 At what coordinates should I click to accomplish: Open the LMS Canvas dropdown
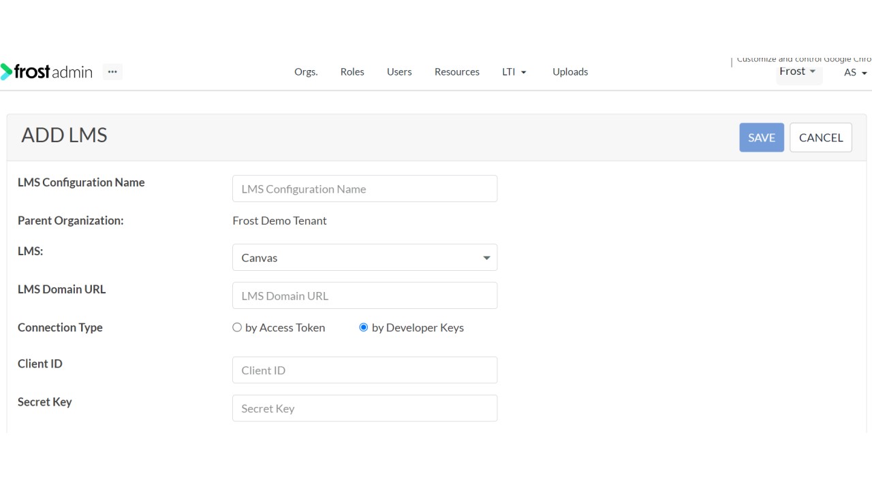tap(365, 258)
